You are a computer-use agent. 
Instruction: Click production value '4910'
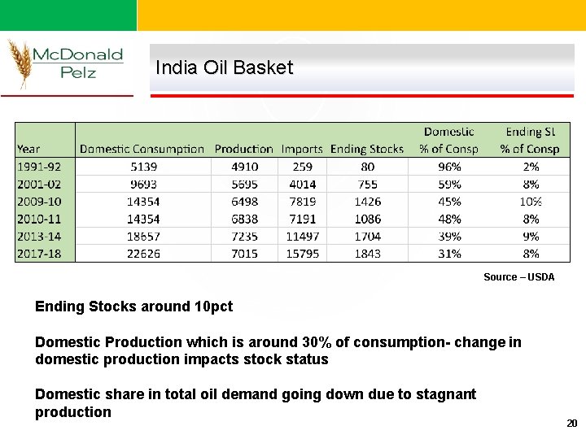click(x=244, y=167)
